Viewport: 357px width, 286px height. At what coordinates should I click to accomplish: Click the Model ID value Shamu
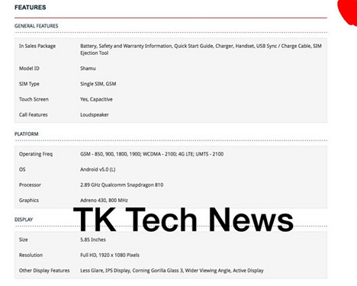click(88, 69)
